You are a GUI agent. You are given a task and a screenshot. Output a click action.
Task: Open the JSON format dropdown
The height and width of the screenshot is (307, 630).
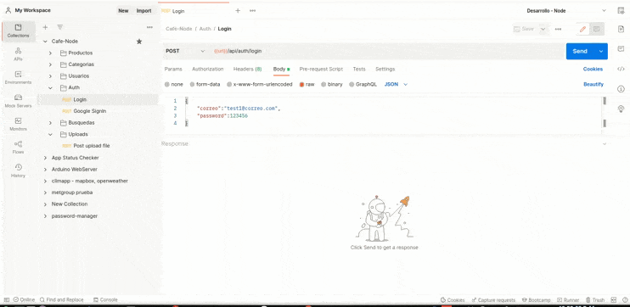tap(396, 84)
